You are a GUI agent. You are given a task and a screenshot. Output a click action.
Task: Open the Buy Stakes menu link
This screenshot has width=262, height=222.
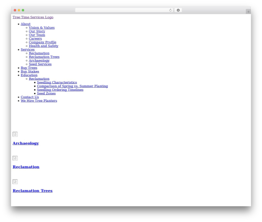(30, 71)
